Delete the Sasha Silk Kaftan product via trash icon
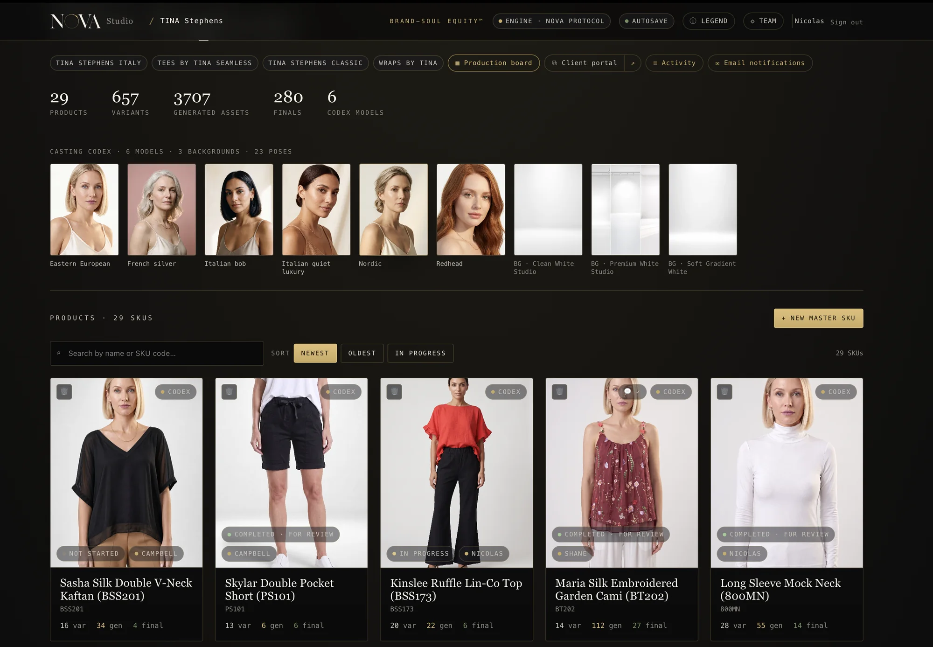Screen dimensions: 933x647 (64, 392)
